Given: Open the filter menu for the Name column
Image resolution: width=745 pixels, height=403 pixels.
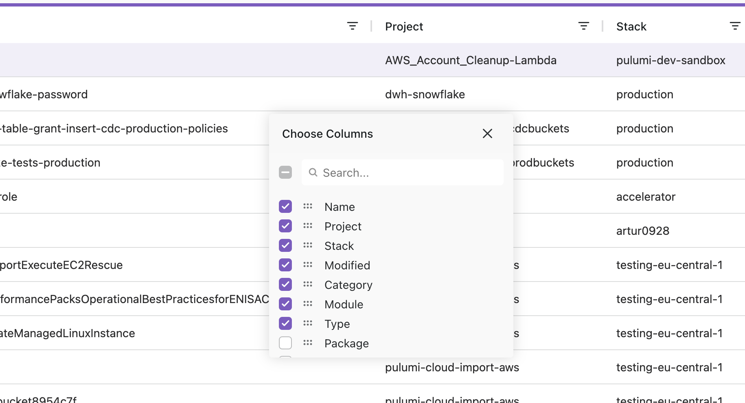Looking at the screenshot, I should (353, 26).
